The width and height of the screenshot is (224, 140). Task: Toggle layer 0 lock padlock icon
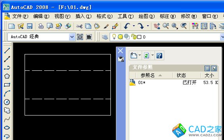(x=134, y=37)
